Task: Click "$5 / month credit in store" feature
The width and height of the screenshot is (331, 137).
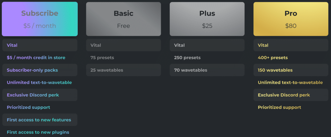Action: click(x=36, y=58)
